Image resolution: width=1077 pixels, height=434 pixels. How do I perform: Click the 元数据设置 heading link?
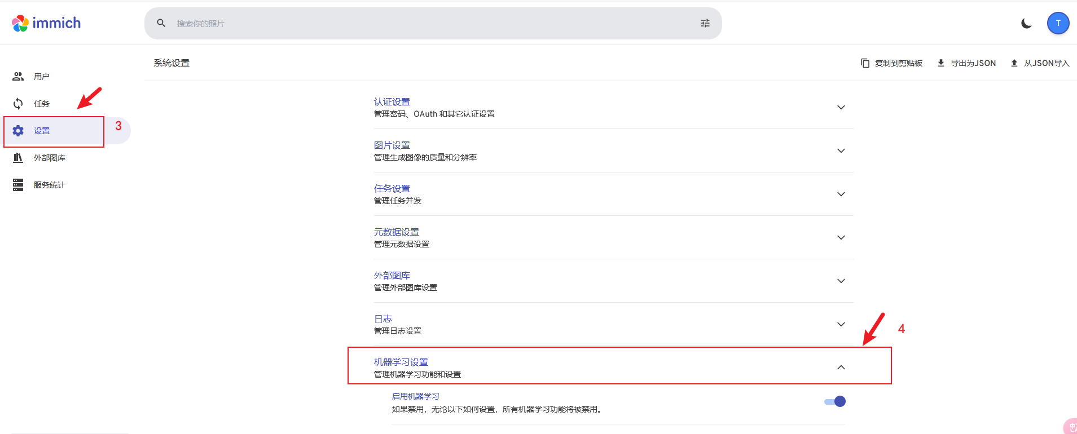[x=396, y=232]
